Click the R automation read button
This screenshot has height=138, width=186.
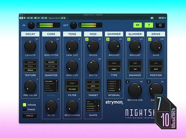pyautogui.click(x=28, y=18)
